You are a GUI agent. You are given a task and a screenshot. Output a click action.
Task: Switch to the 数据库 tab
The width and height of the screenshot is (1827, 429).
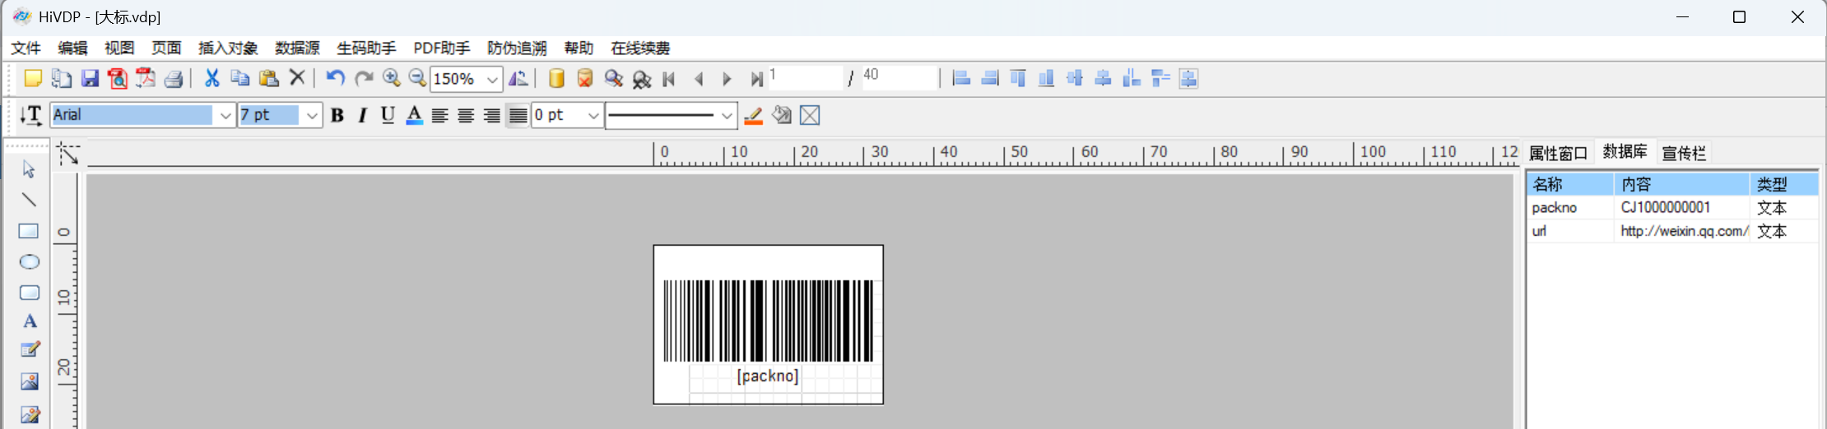(1625, 151)
